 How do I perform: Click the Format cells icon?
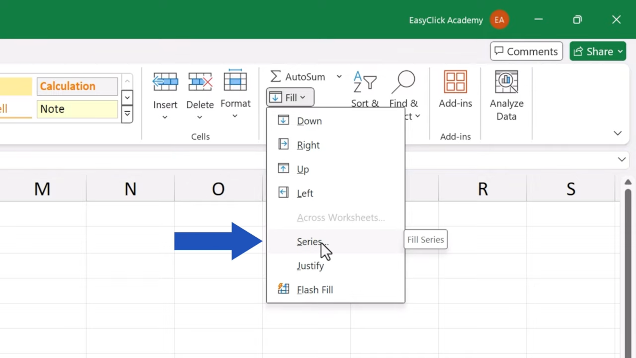pyautogui.click(x=235, y=81)
